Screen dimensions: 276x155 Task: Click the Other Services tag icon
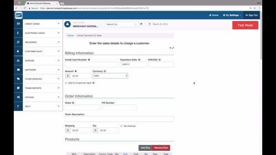18,79
